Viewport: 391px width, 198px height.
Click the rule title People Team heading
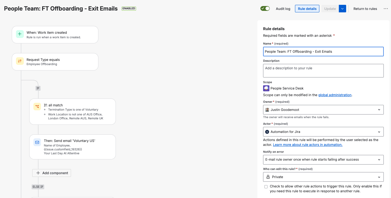pyautogui.click(x=61, y=8)
